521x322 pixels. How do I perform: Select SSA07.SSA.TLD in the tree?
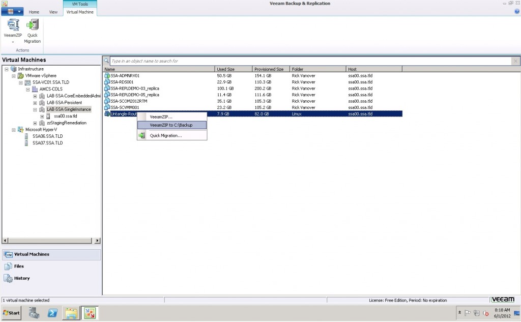point(47,143)
